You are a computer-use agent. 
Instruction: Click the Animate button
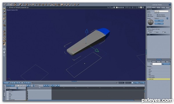tap(6, 83)
